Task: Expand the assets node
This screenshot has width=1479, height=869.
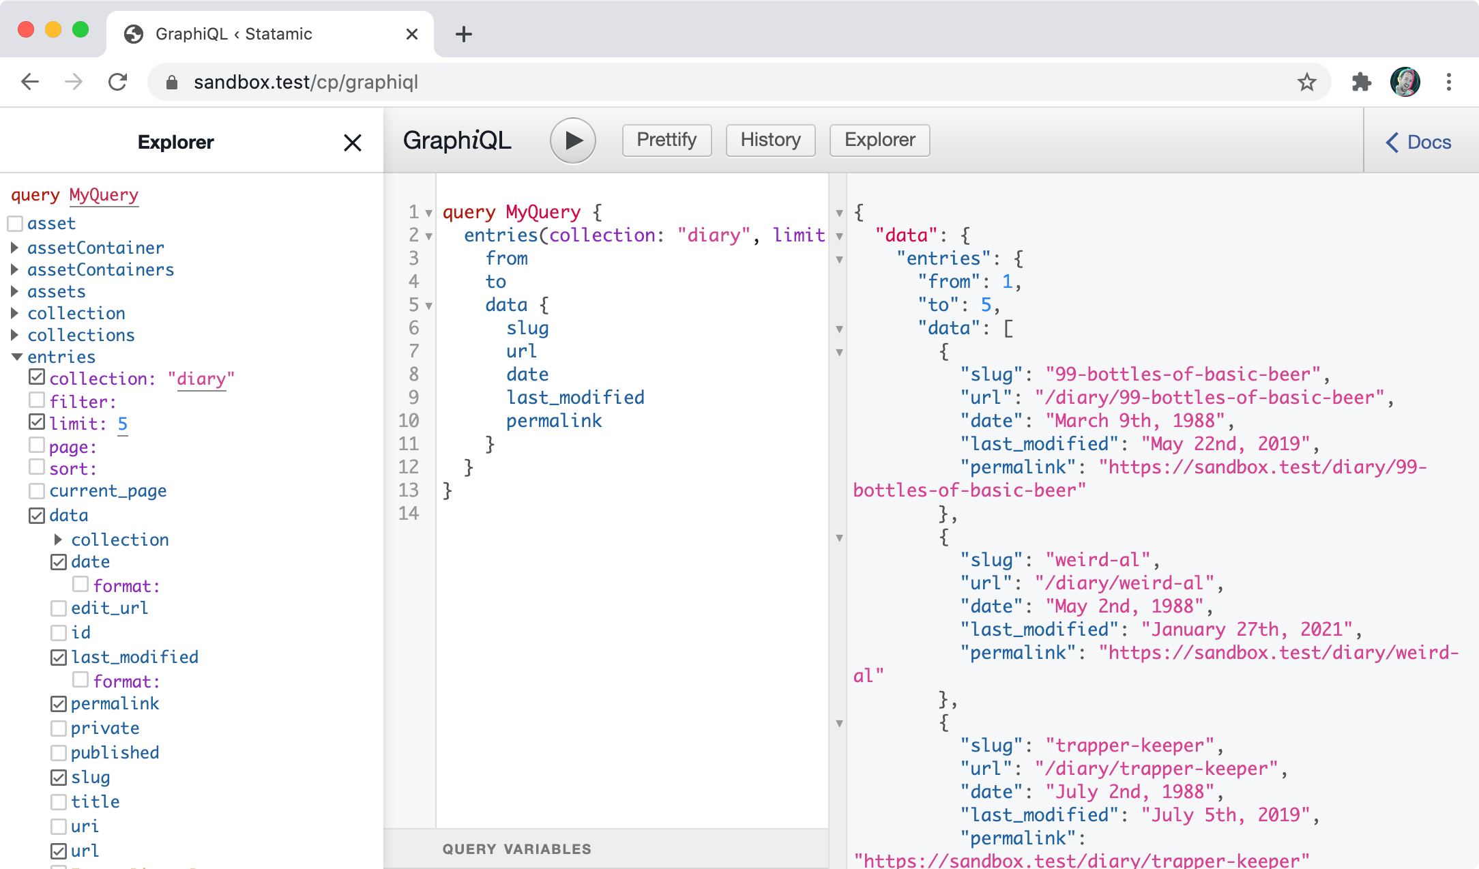Action: tap(15, 291)
